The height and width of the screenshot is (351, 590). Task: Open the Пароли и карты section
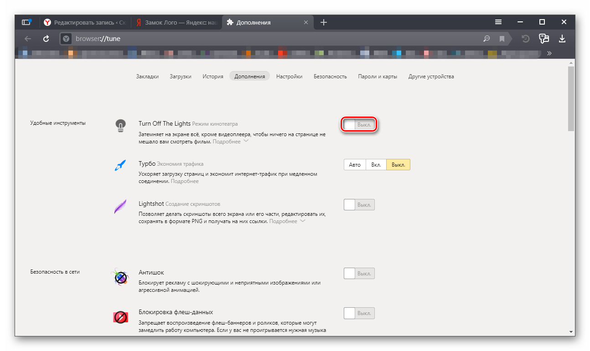point(378,76)
